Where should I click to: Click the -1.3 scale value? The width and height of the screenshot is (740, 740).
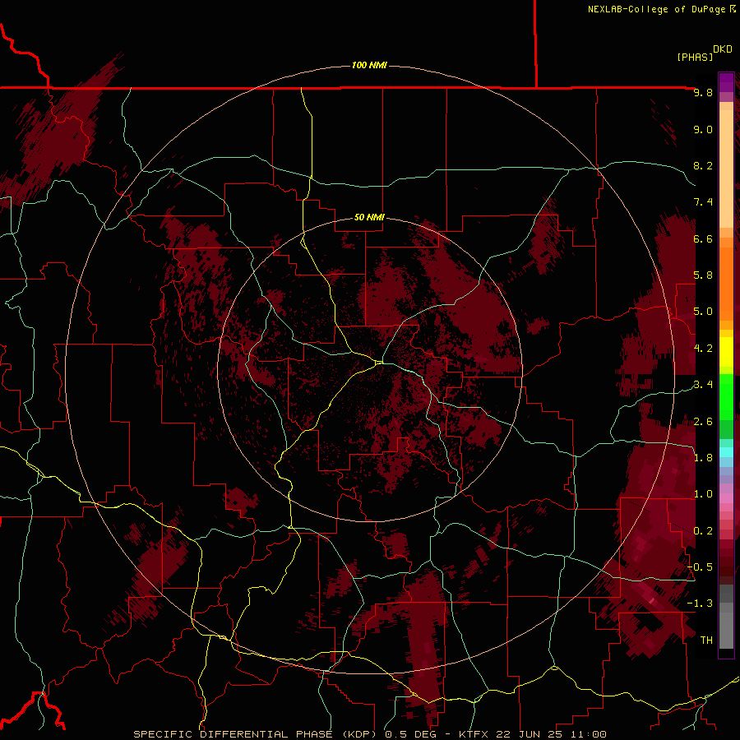[701, 604]
